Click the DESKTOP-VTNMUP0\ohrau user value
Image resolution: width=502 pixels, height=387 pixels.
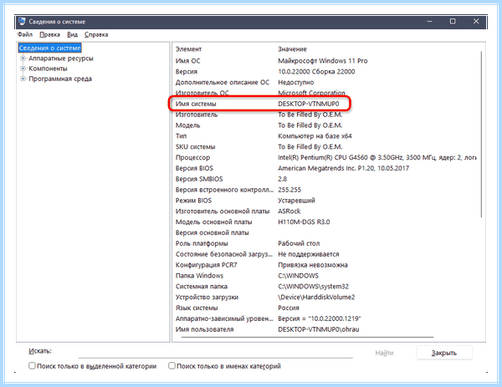click(319, 329)
